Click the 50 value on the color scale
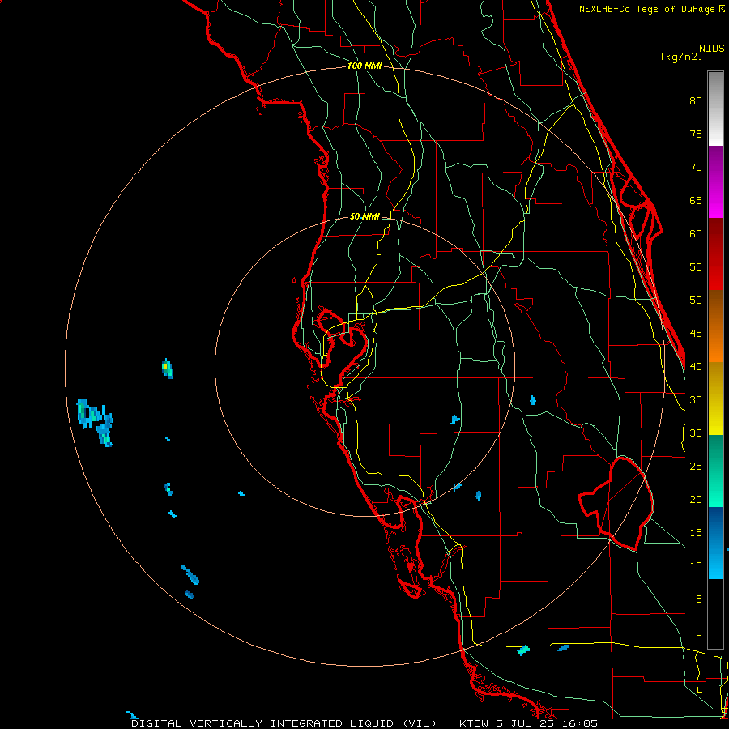This screenshot has height=729, width=729. [696, 301]
